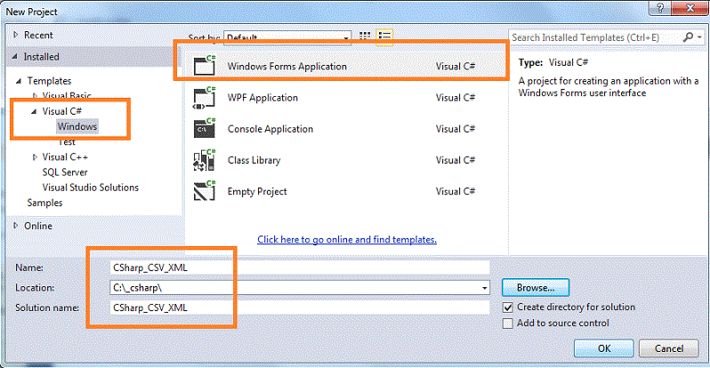Open the help question mark button
This screenshot has width=710, height=368.
coord(660,8)
